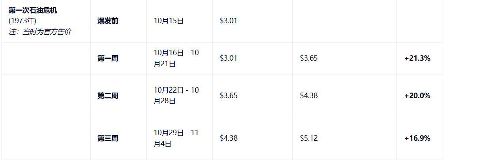Click the $3.65 ending price in 第一周 row
Screen dimensions: 501x160
click(308, 58)
